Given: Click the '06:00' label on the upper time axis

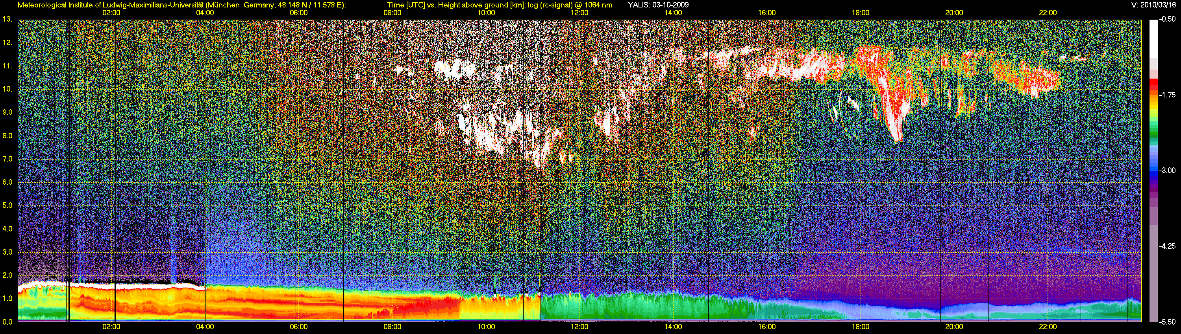Looking at the screenshot, I should pos(298,13).
